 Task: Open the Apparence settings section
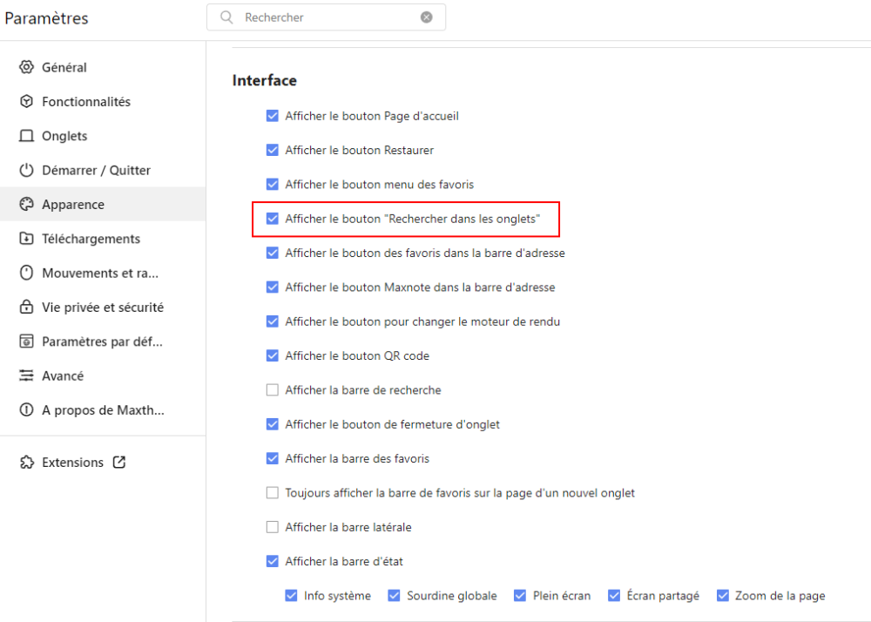[73, 205]
